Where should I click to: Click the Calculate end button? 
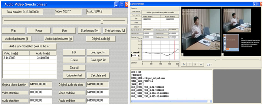point(98,75)
